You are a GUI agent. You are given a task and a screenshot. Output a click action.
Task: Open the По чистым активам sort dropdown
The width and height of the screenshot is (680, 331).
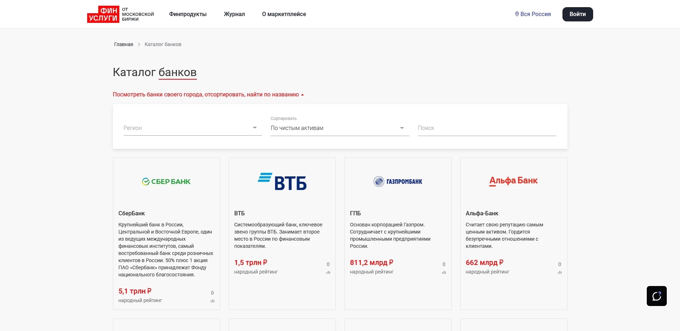339,128
